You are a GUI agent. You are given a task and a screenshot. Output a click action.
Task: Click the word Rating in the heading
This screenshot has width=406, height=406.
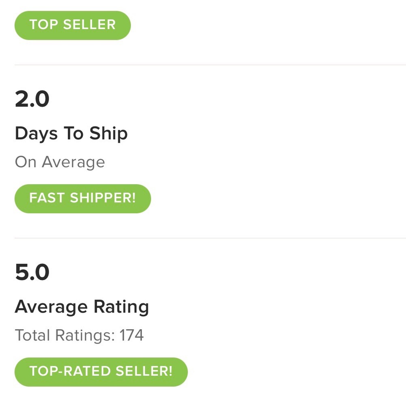tap(121, 307)
